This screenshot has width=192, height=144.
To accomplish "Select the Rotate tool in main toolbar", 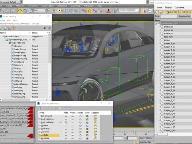I will point(25,10).
